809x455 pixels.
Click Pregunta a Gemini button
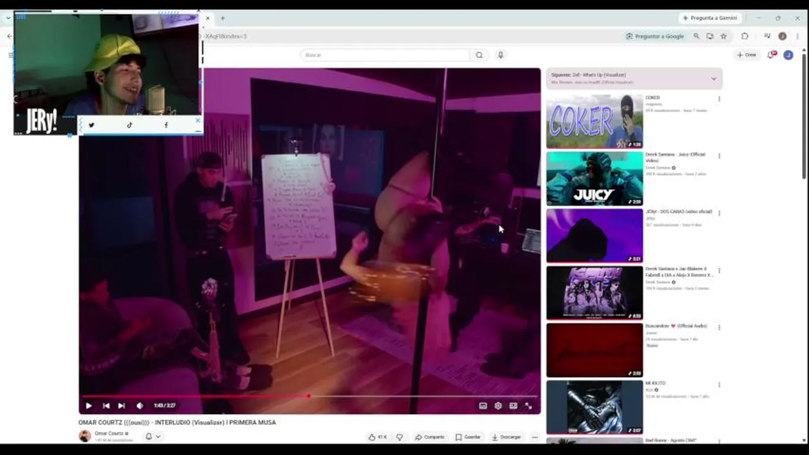(710, 18)
